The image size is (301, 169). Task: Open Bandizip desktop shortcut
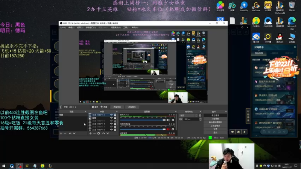(244, 6)
